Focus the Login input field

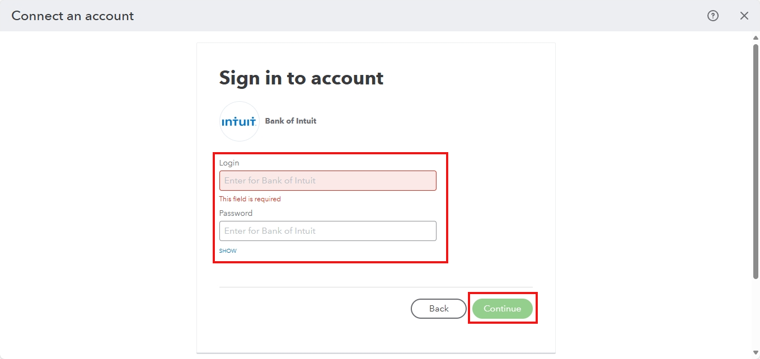(x=327, y=181)
